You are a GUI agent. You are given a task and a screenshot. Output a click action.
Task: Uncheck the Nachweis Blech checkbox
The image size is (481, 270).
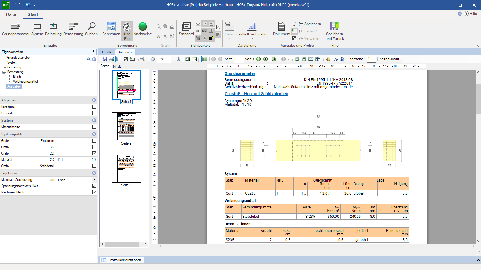[x=94, y=192]
